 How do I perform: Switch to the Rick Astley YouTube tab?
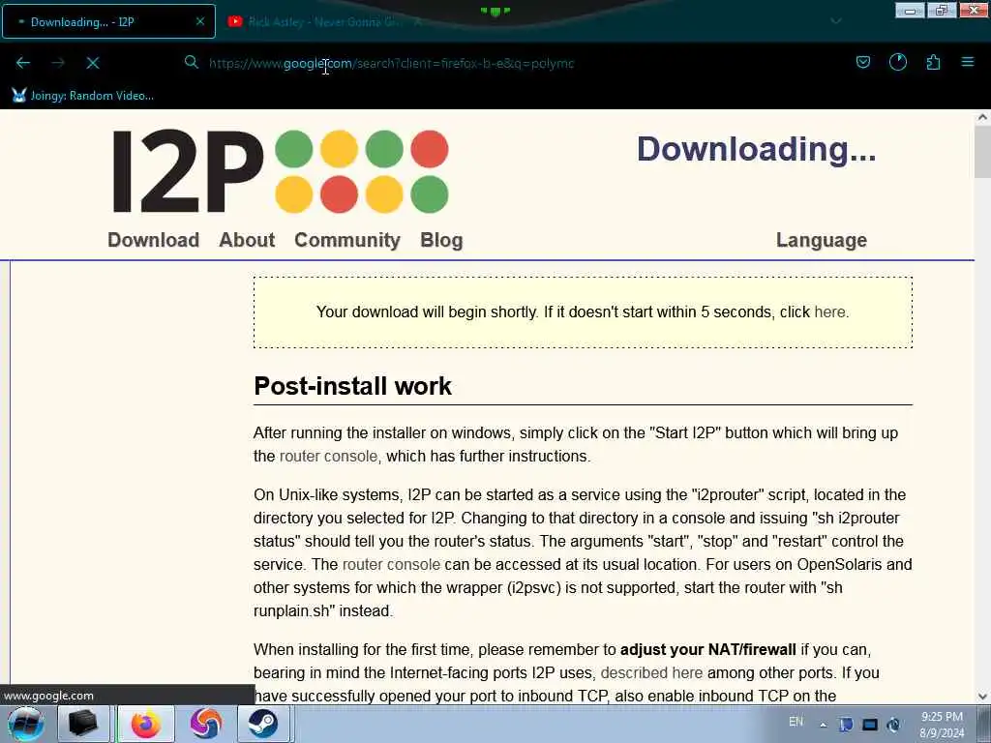pos(325,21)
